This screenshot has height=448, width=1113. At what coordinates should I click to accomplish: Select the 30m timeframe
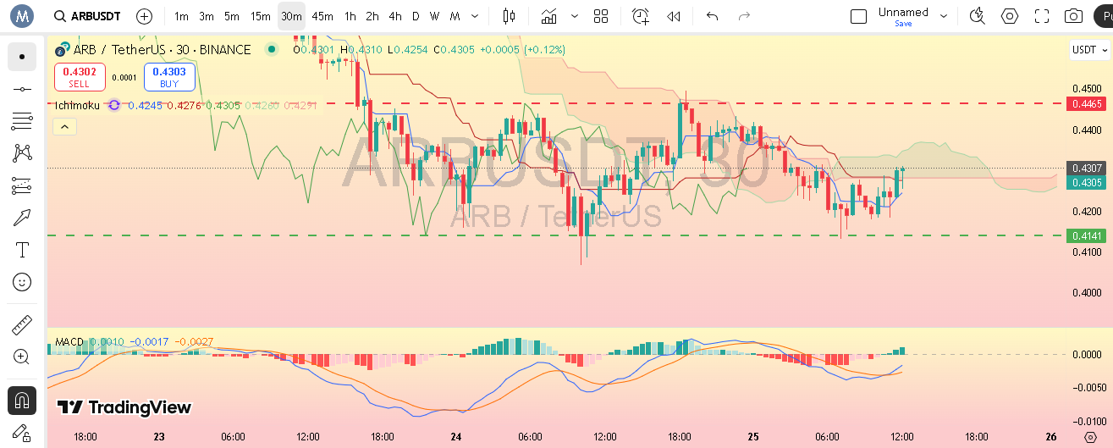pyautogui.click(x=291, y=16)
